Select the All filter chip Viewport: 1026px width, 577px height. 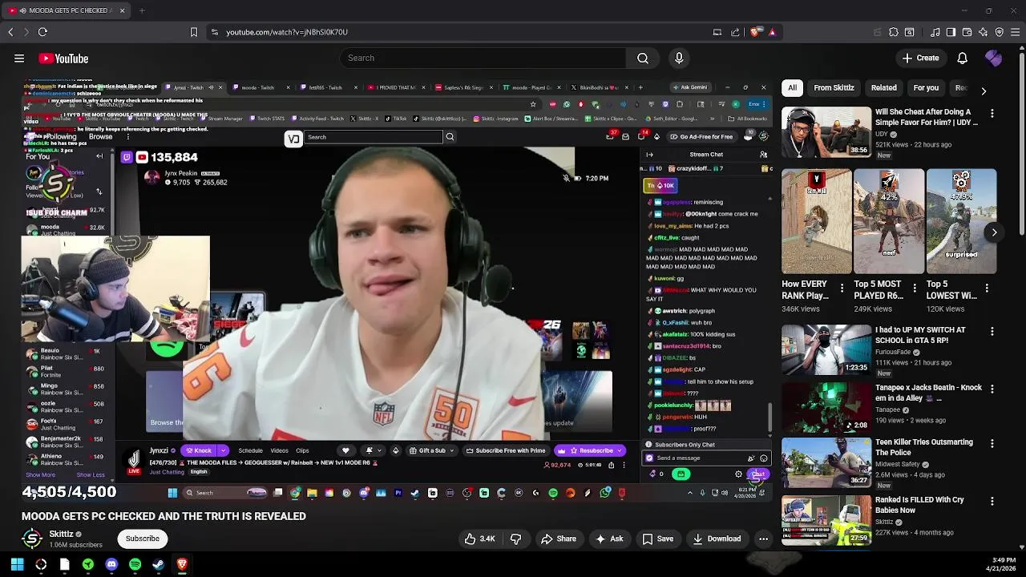click(x=792, y=87)
